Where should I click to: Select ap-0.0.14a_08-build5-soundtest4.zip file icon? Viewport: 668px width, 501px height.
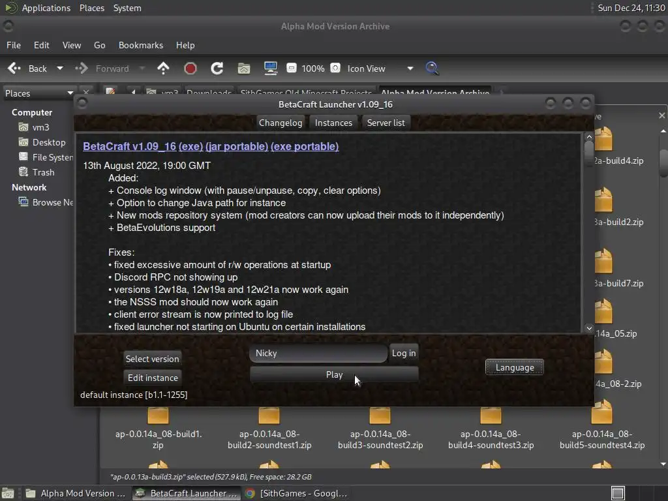[602, 412]
